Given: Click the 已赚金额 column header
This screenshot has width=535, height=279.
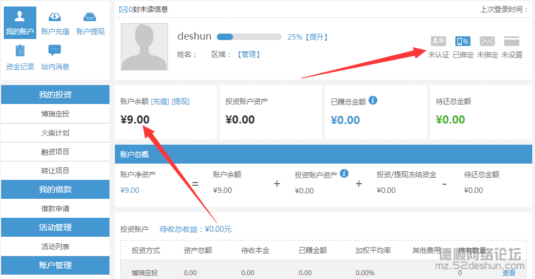Looking at the screenshot, I should pos(313,251).
